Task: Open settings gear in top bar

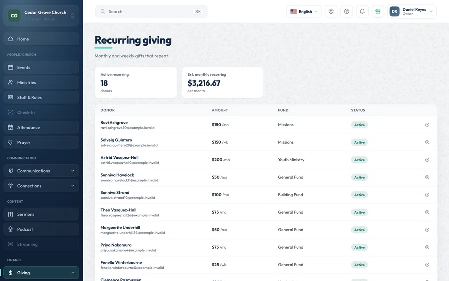Action: coord(331,12)
